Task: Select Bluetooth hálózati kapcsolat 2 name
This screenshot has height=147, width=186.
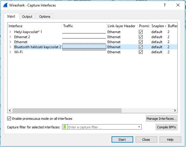Action: tap(38, 47)
